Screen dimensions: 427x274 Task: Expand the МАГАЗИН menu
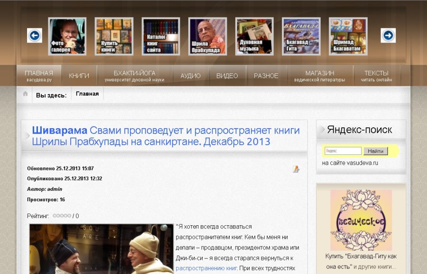tap(319, 76)
